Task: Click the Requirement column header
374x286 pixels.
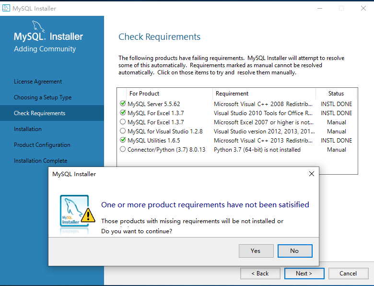Action: click(x=264, y=94)
